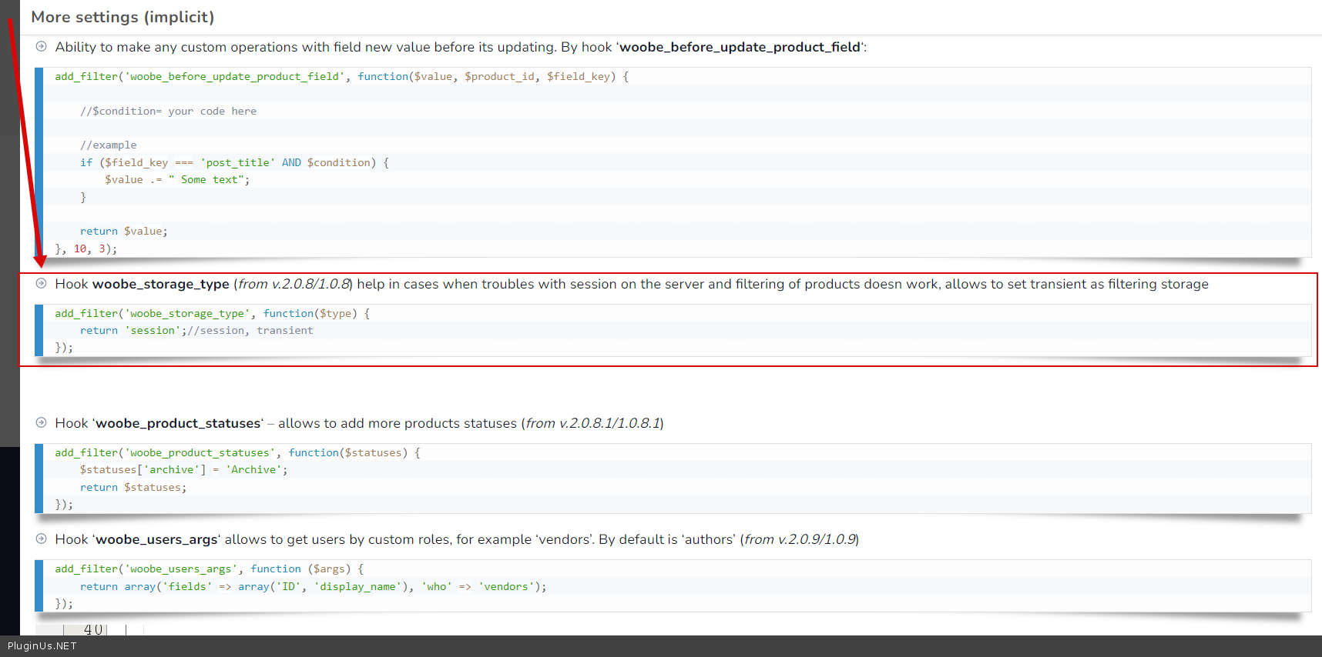Click bold text woobe_before_update_product_field in description
The image size is (1322, 657).
pyautogui.click(x=740, y=47)
